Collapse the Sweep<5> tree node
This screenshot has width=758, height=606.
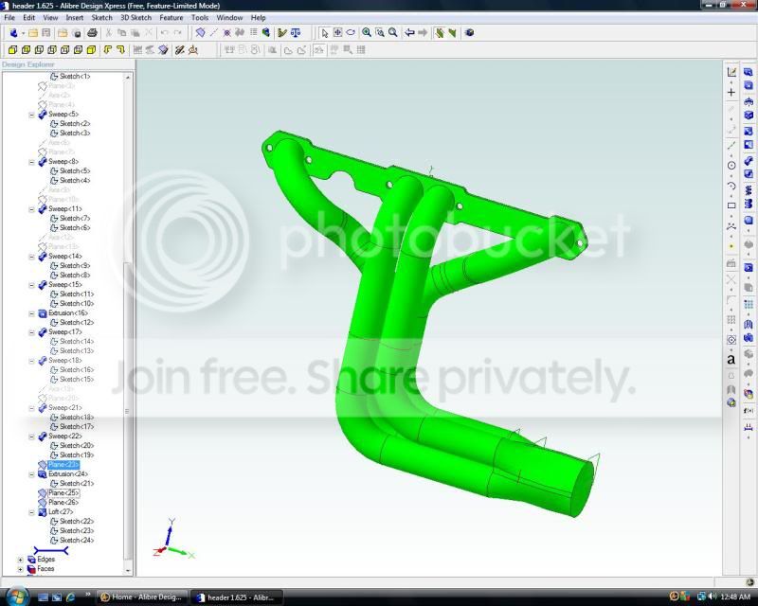[x=31, y=115]
